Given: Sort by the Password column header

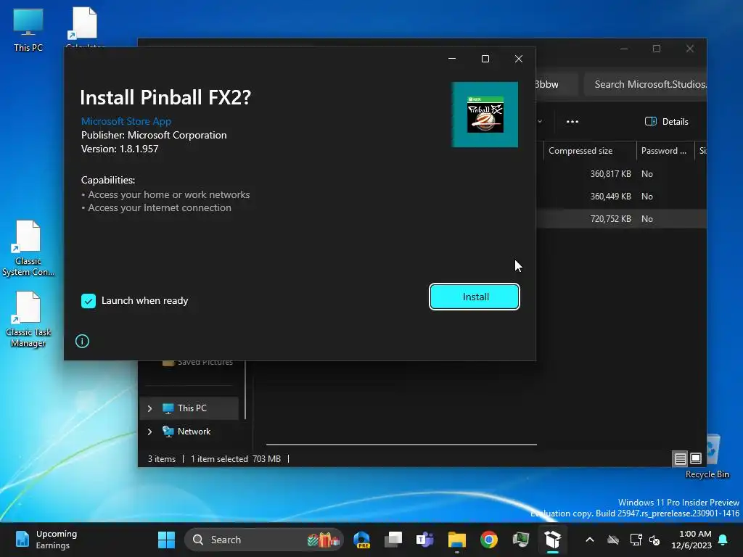Looking at the screenshot, I should click(x=665, y=151).
